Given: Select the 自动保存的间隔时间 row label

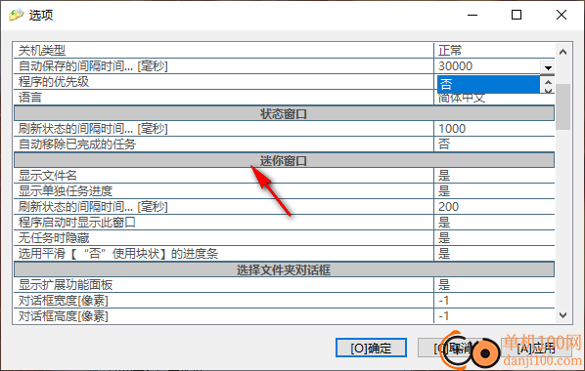Looking at the screenshot, I should (93, 66).
